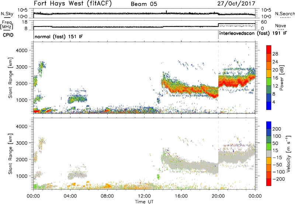Select the 'Beam 05' heading text

point(144,4)
